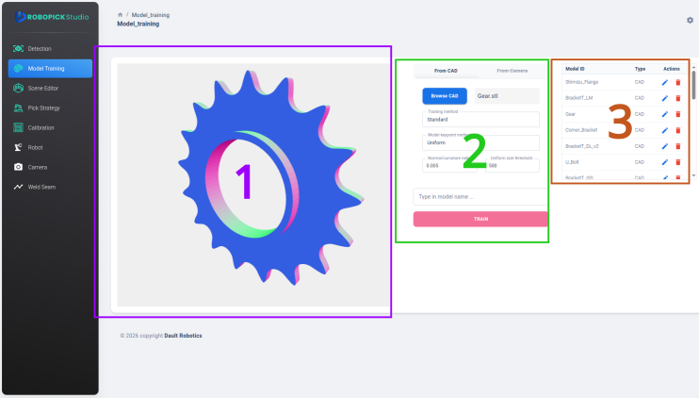Click the Browse CAD button
Screen dimensions: 699x398
coord(445,96)
